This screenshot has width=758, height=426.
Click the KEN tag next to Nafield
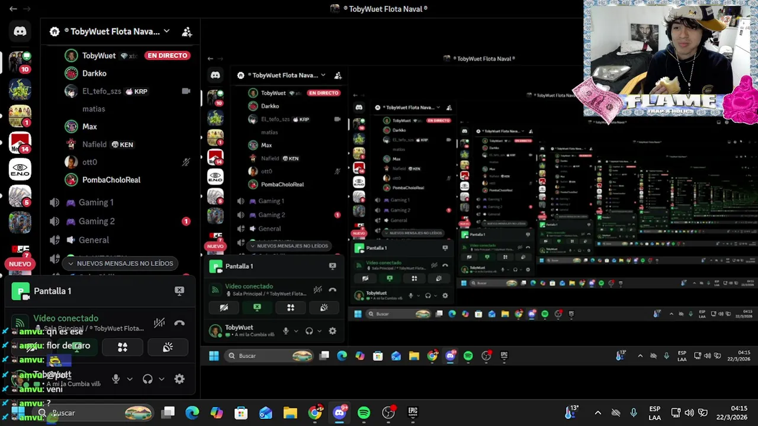click(x=122, y=144)
